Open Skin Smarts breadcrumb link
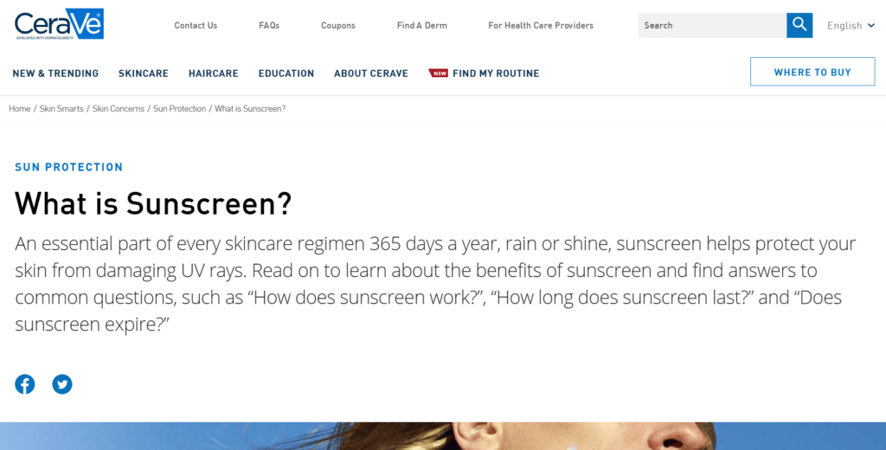The width and height of the screenshot is (886, 450). tap(61, 108)
